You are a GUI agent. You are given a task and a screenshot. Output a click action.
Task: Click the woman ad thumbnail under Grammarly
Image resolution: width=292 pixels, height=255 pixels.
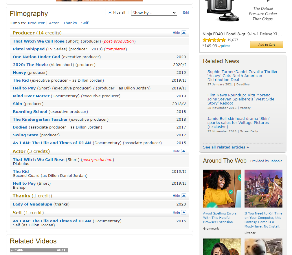tap(222, 246)
